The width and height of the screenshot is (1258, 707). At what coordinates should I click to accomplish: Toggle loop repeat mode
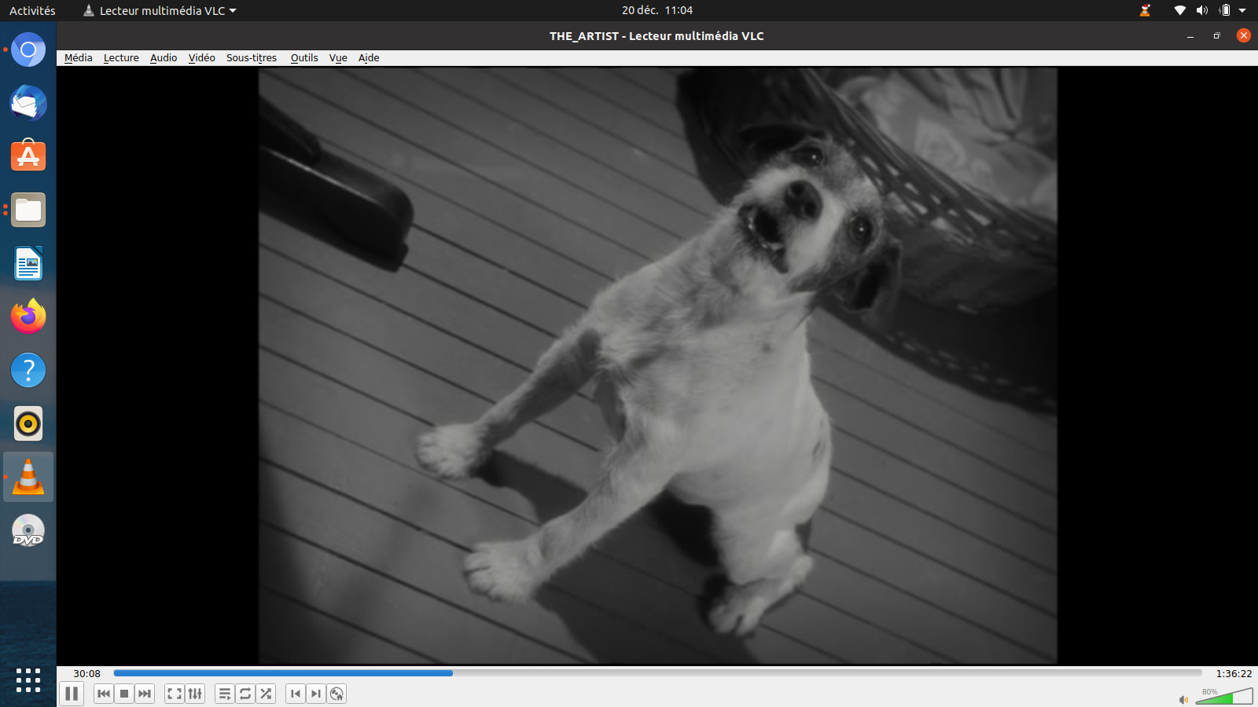245,694
